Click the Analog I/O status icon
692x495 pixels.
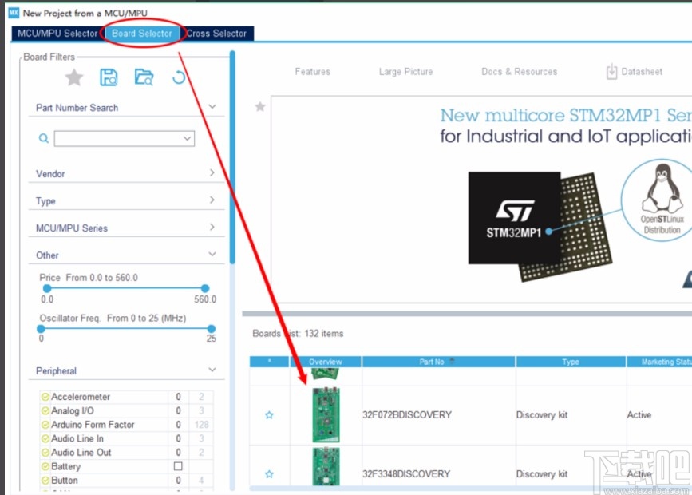tap(45, 410)
